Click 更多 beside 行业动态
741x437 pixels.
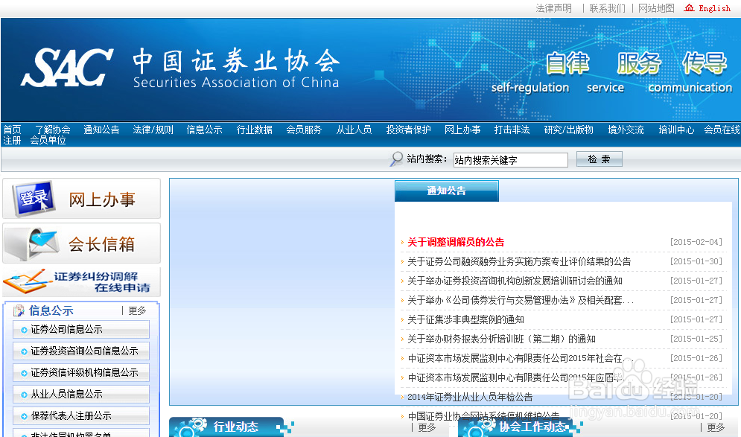coord(427,427)
